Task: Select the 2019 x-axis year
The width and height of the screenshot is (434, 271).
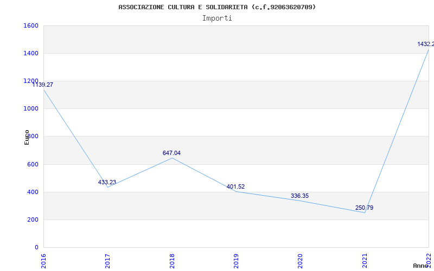Action: click(x=236, y=261)
